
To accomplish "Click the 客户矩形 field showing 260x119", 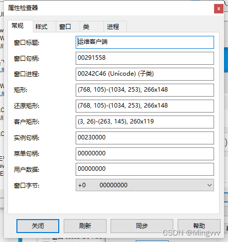I will (145, 122).
